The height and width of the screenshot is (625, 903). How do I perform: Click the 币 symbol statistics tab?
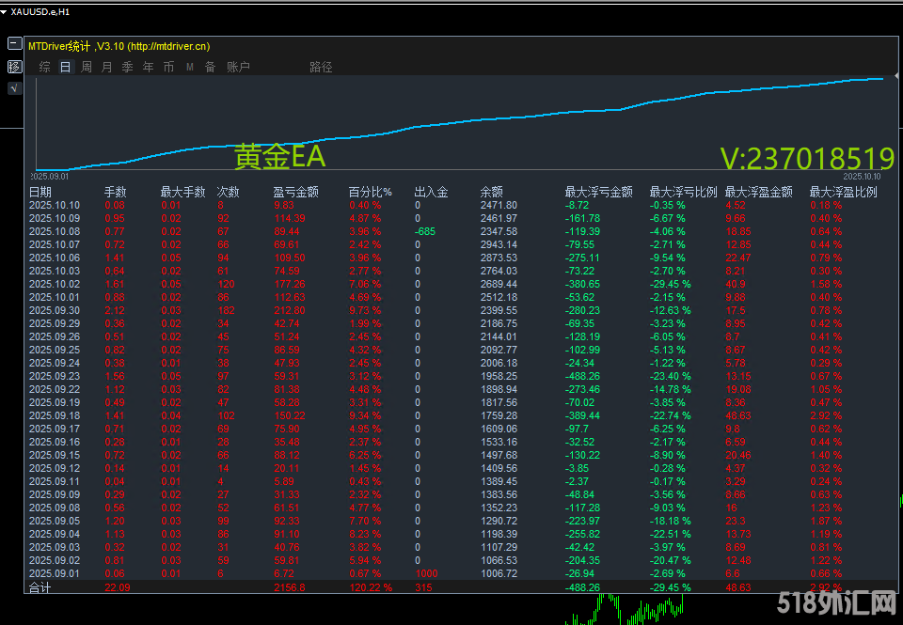pos(168,67)
